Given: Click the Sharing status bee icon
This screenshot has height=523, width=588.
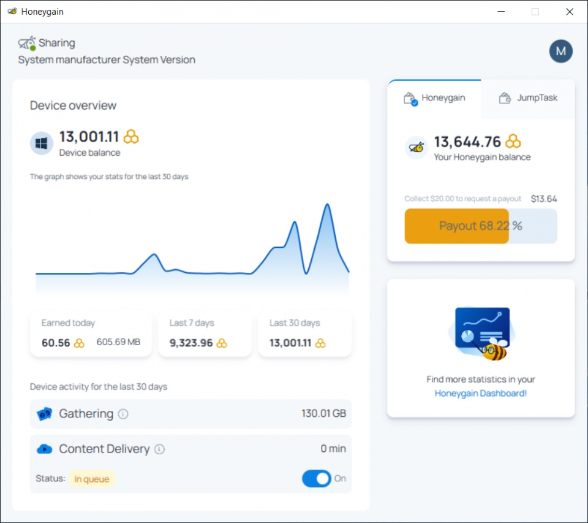Looking at the screenshot, I should point(27,43).
